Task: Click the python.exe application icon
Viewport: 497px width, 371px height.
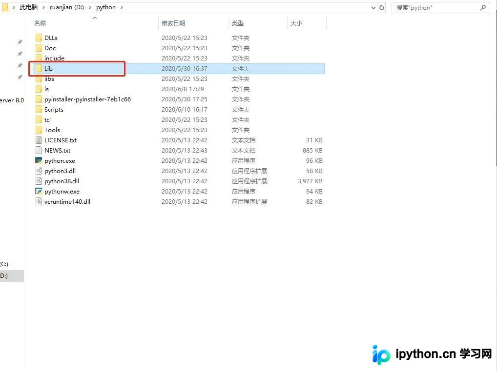Action: [39, 160]
